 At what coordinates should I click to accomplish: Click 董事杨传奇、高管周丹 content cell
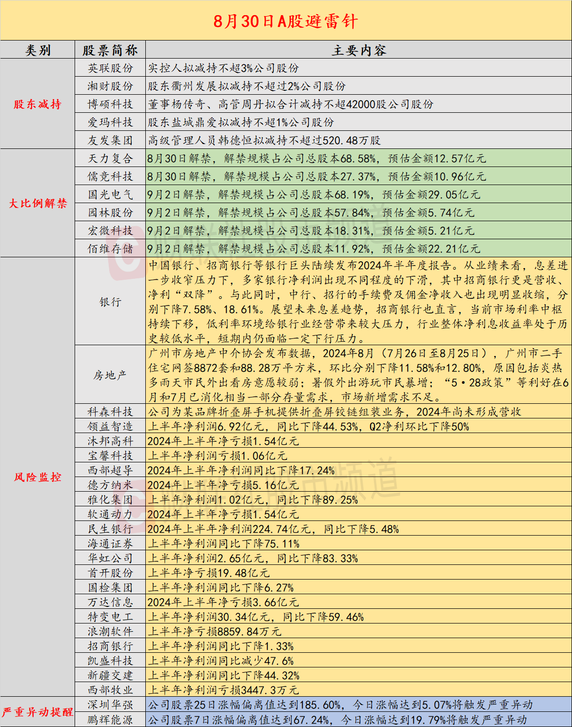358,104
